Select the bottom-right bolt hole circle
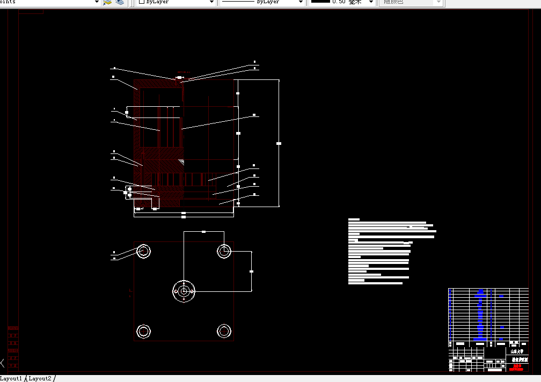The height and width of the screenshot is (382, 541). 224,332
